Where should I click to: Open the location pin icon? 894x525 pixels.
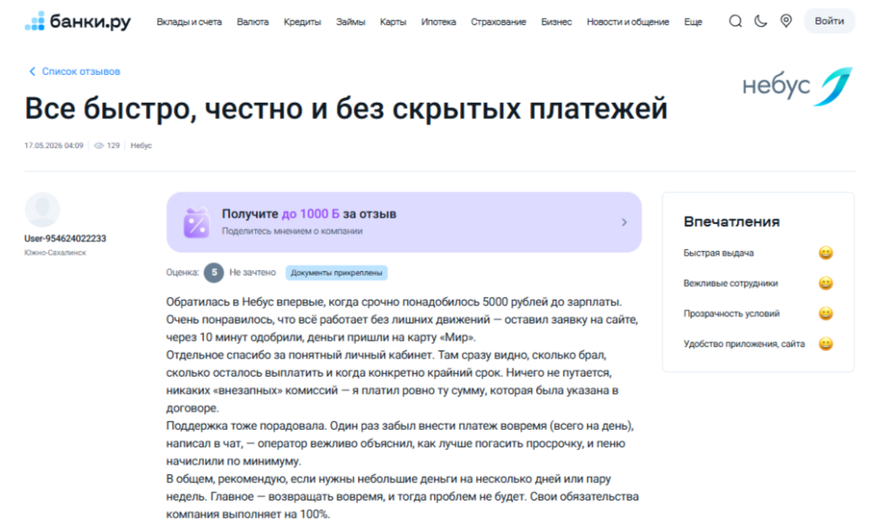pyautogui.click(x=787, y=21)
